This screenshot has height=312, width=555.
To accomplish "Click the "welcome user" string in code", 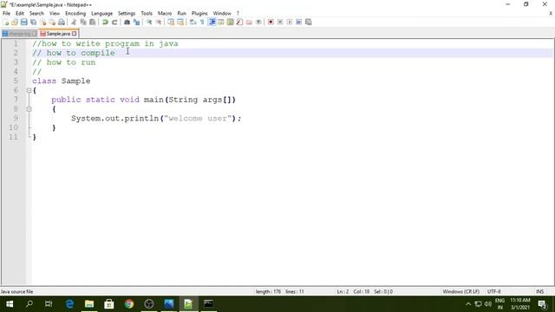I will click(x=198, y=119).
